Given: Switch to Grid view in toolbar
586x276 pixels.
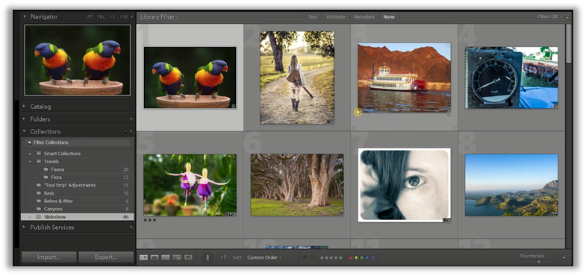Looking at the screenshot, I should click(143, 257).
